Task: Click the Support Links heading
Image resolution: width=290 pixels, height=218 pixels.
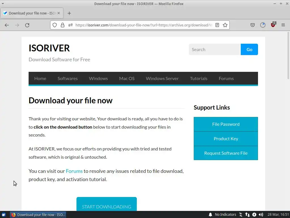Action: (x=212, y=108)
